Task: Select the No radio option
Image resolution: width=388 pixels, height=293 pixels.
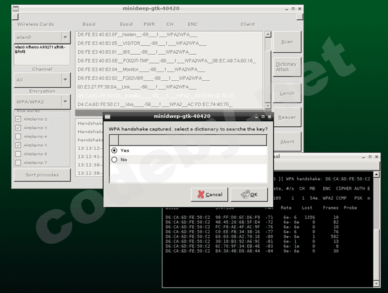Action: [x=114, y=160]
